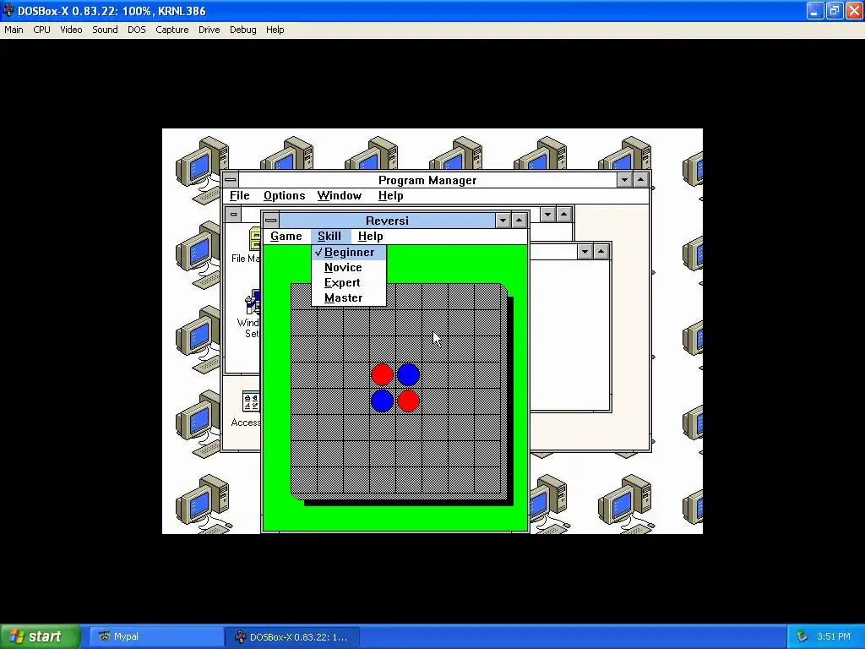Click the lower blue Reversi piece
This screenshot has height=649, width=865.
[x=382, y=401]
